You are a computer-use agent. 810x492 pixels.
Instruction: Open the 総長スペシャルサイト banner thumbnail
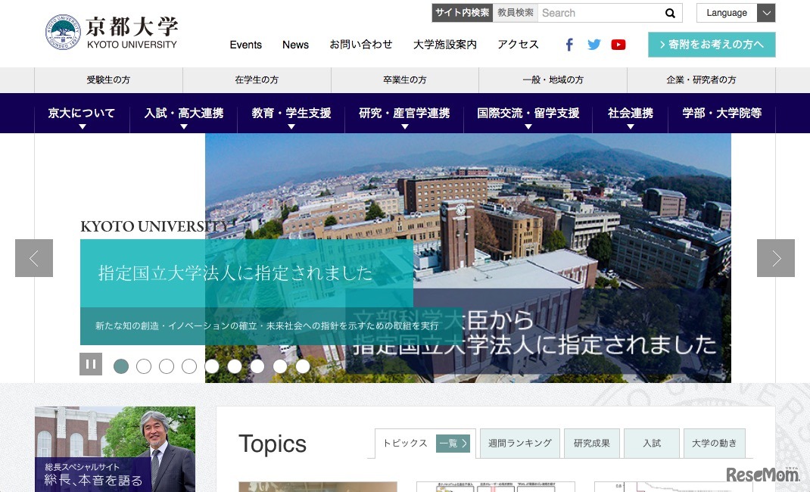tap(115, 449)
